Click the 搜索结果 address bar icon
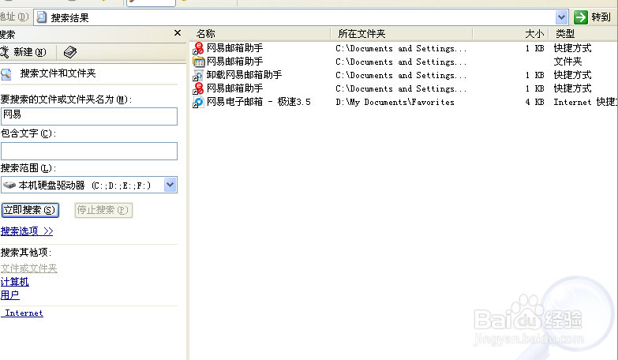The width and height of the screenshot is (618, 360). (41, 17)
